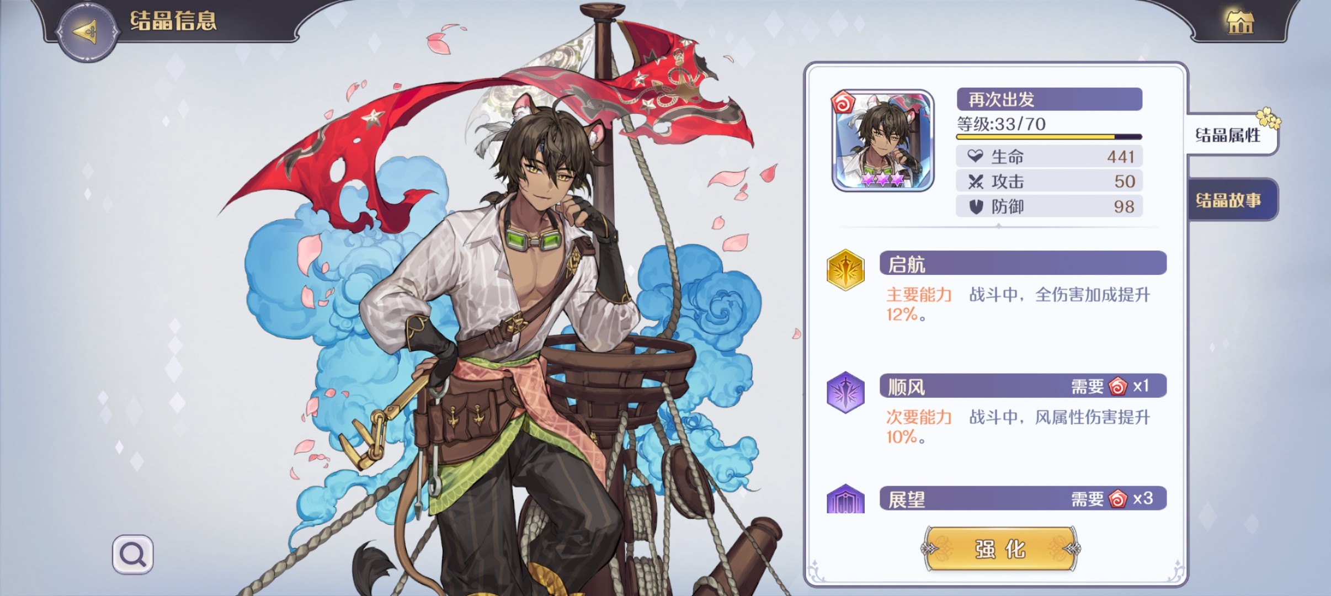Click the wind element badge on portrait
The image size is (1331, 596).
click(x=843, y=102)
